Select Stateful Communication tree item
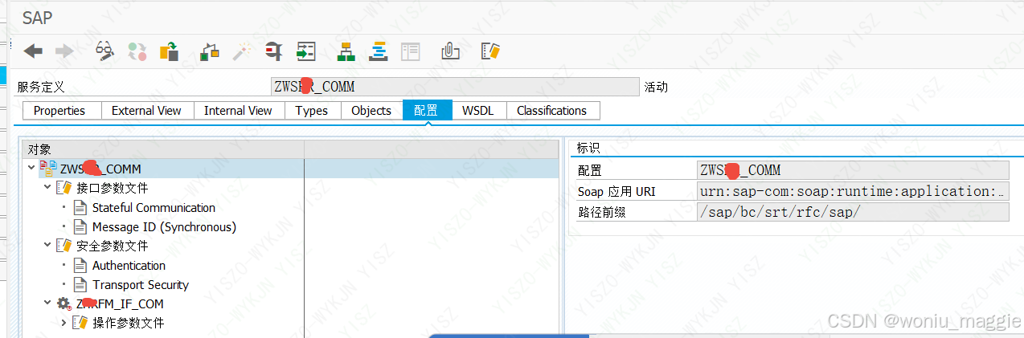Screen dimensions: 1024x338 point(154,208)
